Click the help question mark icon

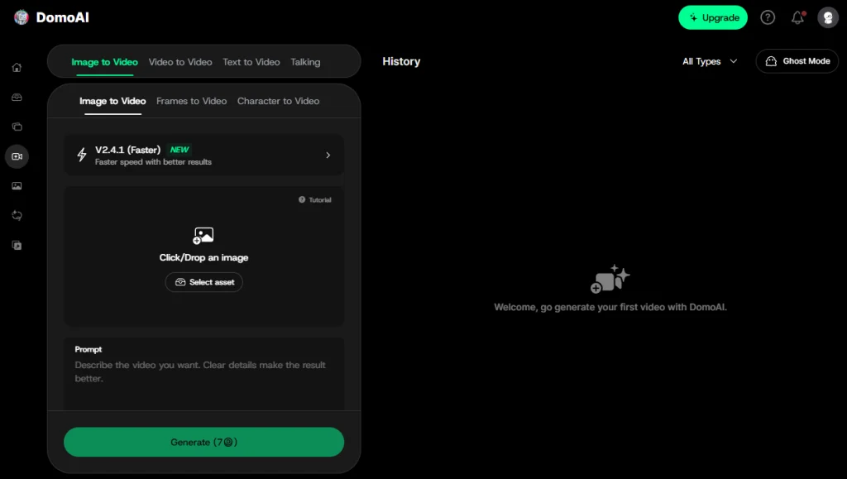pyautogui.click(x=768, y=18)
